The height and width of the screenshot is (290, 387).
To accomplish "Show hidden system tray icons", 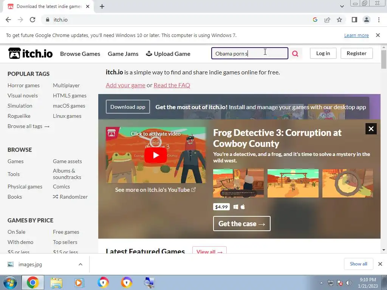I will pos(321,283).
